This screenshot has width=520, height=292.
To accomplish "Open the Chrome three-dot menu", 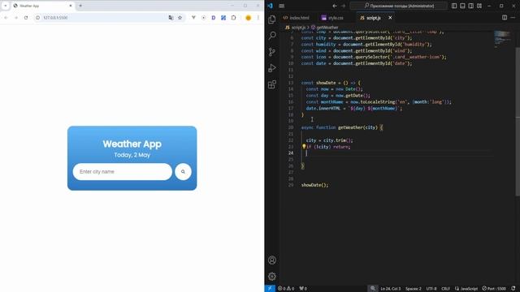I will pos(258,18).
